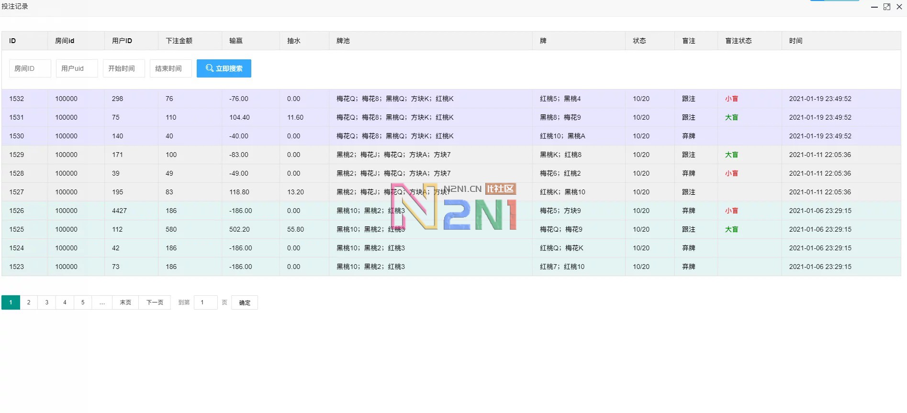Expand the pagination ellipsis for more pages
Image resolution: width=907 pixels, height=413 pixels.
coord(102,302)
